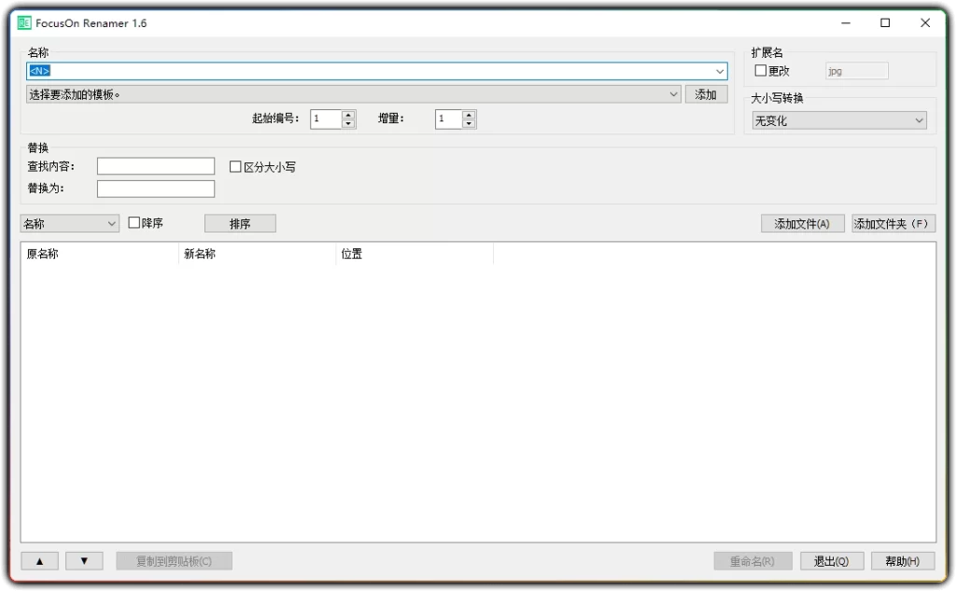This screenshot has width=956, height=591.
Task: Click the 添加 button to add template
Action: pyautogui.click(x=707, y=93)
